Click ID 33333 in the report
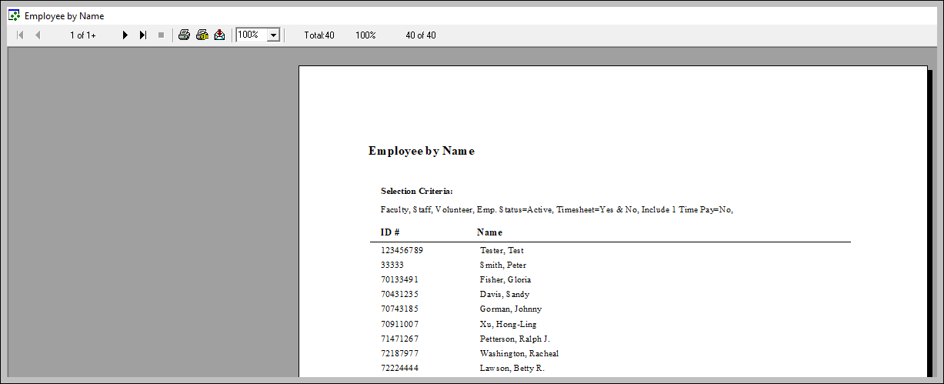This screenshot has width=944, height=384. [x=392, y=265]
